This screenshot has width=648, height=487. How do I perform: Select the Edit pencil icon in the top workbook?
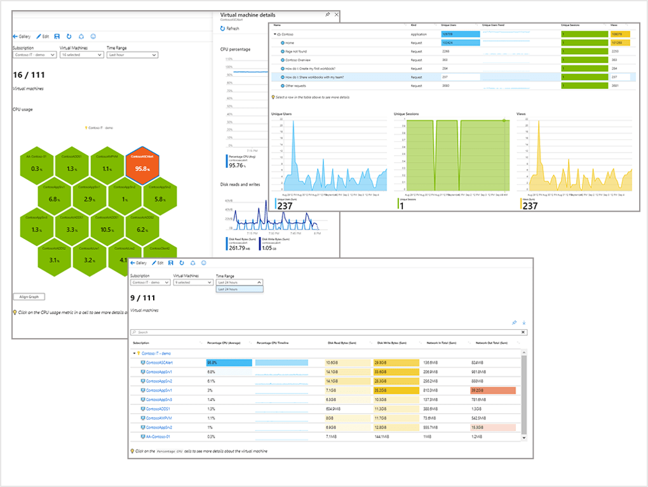pos(39,36)
